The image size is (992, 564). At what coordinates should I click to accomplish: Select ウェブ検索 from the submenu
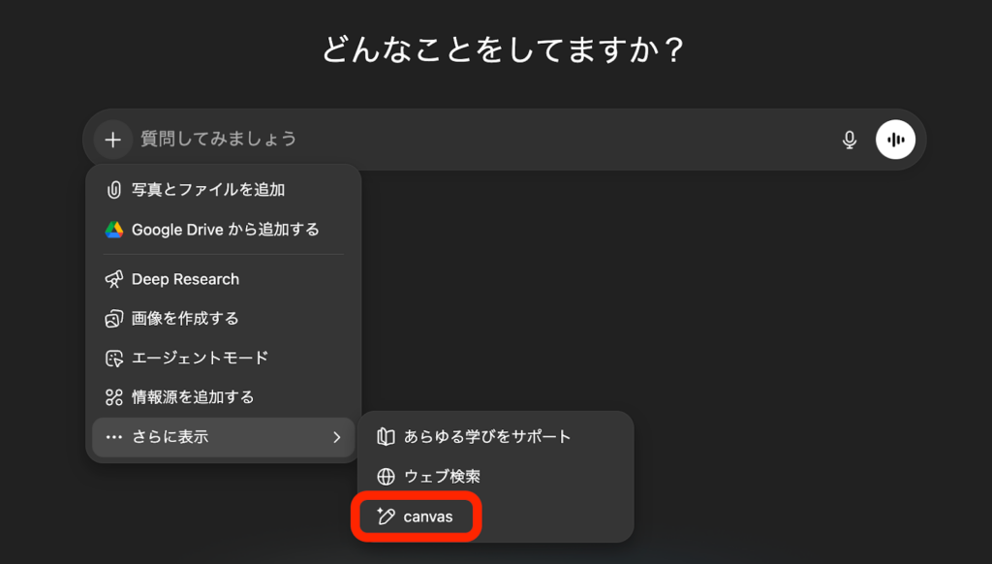point(442,477)
